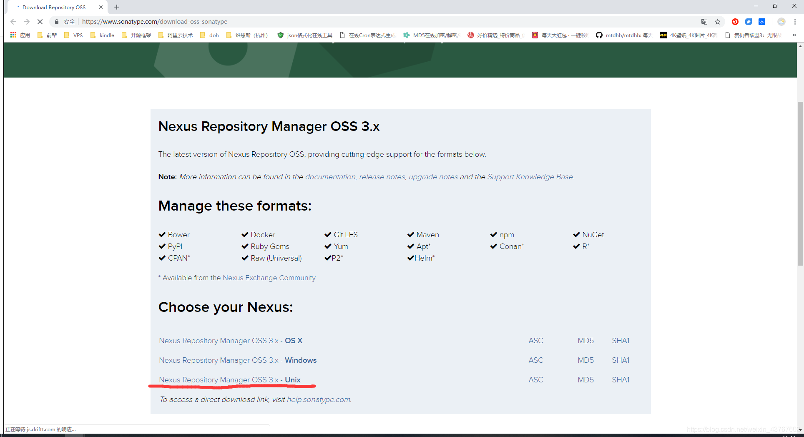The height and width of the screenshot is (437, 804).
Task: Click the browser back arrow
Action: (x=13, y=22)
